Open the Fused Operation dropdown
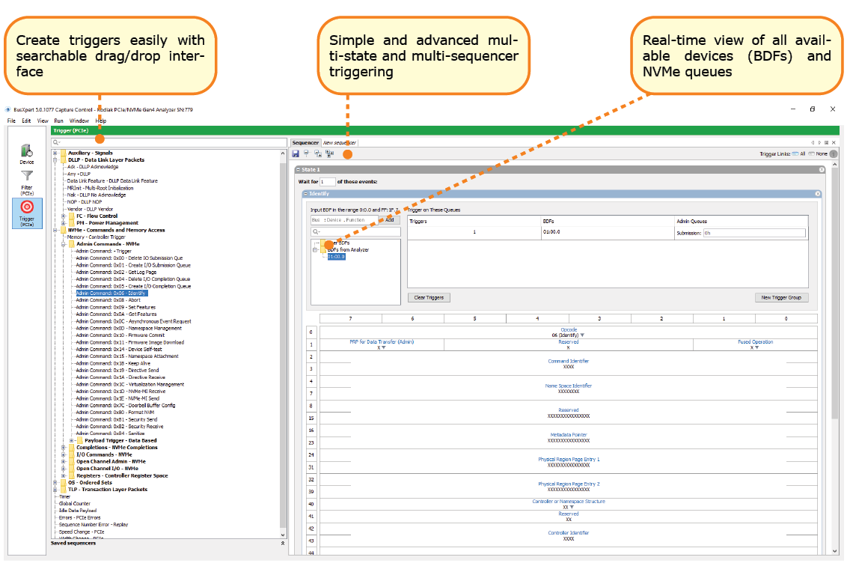This screenshot has width=853, height=572. [756, 348]
